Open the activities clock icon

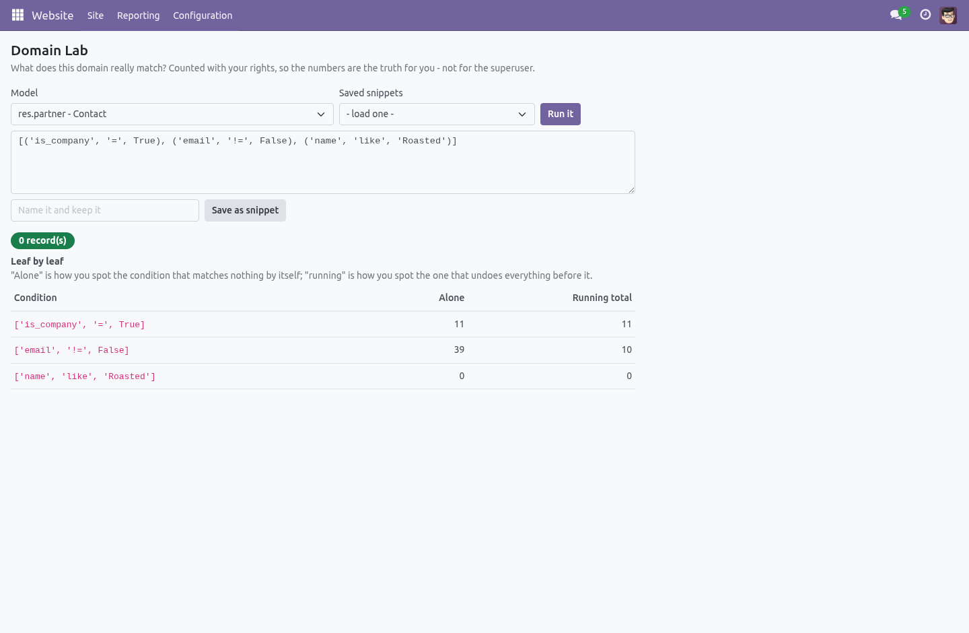tap(925, 15)
